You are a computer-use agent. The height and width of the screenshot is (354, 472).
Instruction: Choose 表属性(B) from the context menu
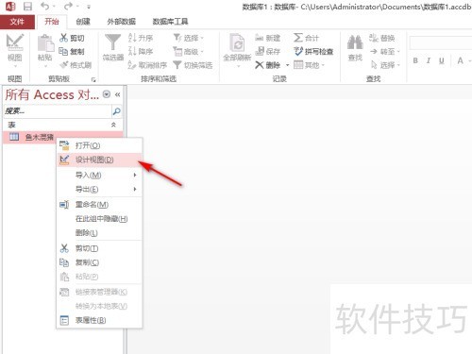(99, 320)
